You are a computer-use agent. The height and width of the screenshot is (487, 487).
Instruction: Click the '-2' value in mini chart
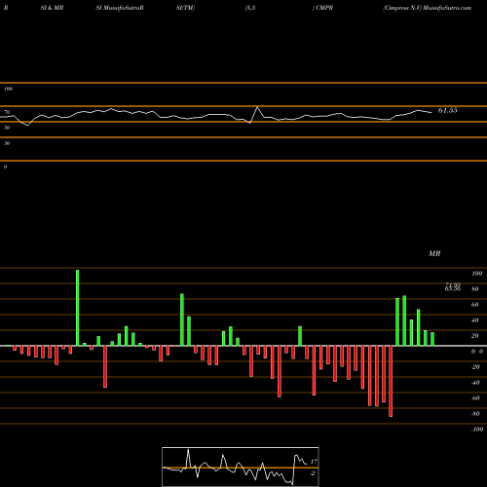click(x=313, y=473)
